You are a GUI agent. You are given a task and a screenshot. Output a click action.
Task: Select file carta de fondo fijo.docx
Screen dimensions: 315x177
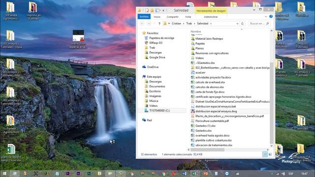pos(210,92)
